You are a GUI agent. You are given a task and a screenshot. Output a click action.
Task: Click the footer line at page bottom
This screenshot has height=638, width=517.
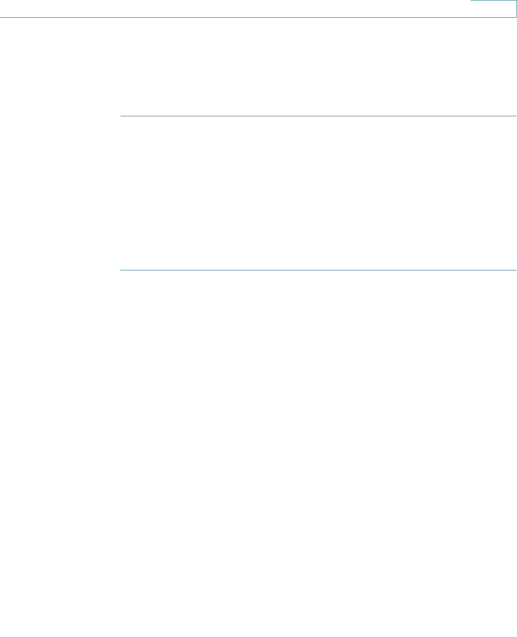[258, 638]
